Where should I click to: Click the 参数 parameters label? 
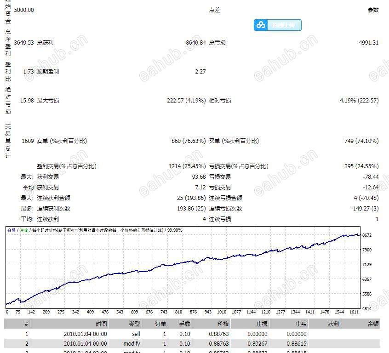[x=373, y=10]
